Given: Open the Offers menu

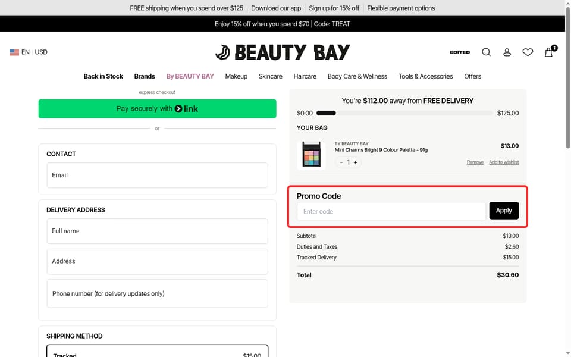Looking at the screenshot, I should (x=472, y=76).
